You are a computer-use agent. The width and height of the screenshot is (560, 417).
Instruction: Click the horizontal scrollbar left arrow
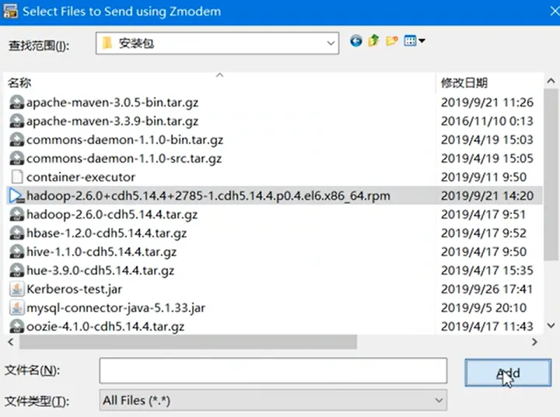(11, 342)
